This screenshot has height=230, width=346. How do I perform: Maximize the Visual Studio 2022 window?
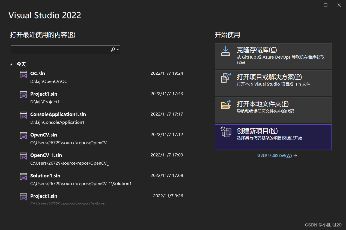click(x=326, y=5)
